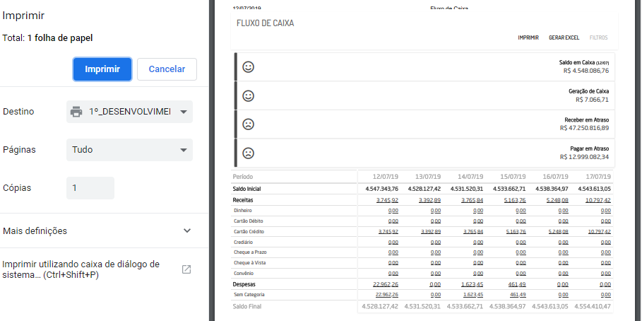This screenshot has width=642, height=321.
Task: Click the printer icon beside the destination name
Action: [x=76, y=112]
